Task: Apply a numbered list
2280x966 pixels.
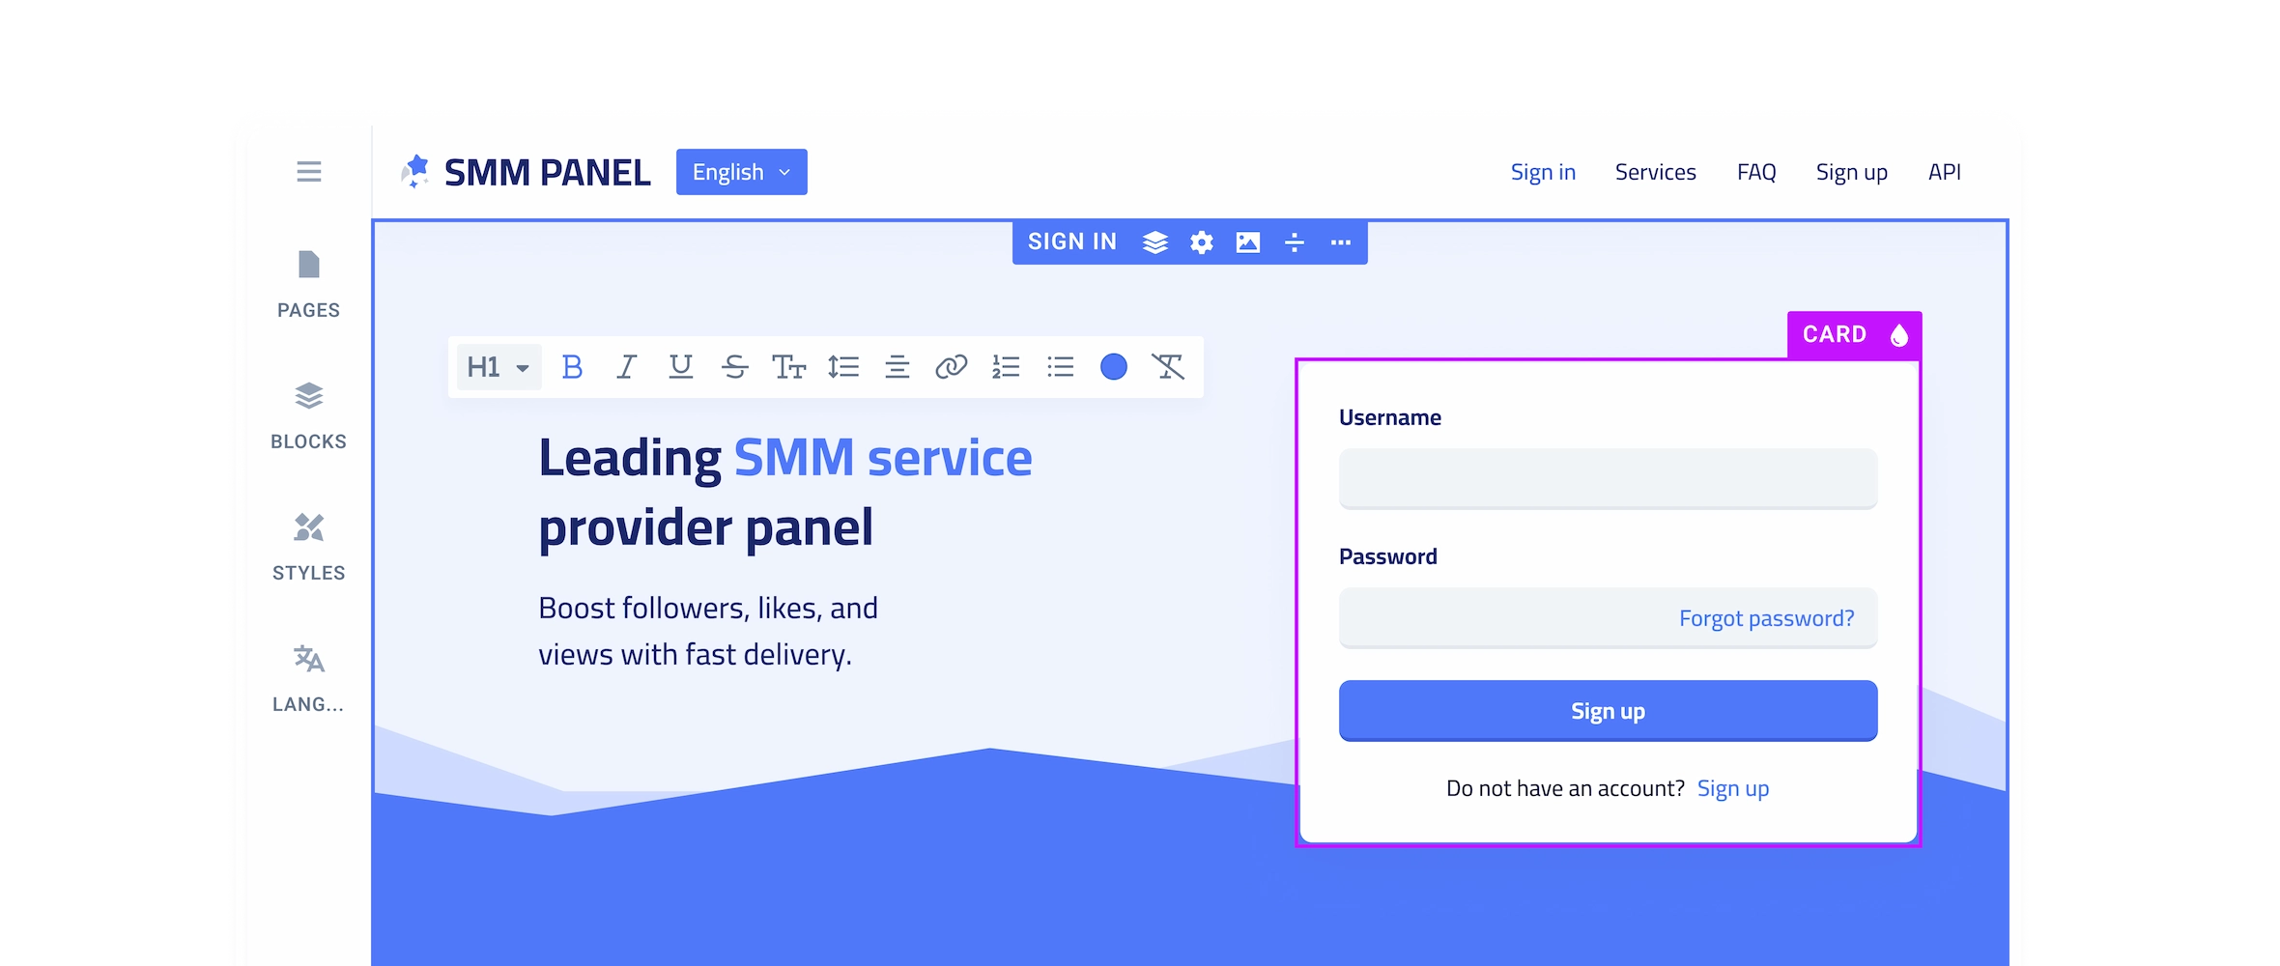Action: pyautogui.click(x=1006, y=367)
